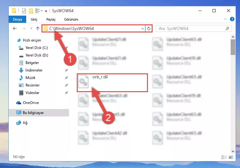Switch to details view in status bar
The image size is (240, 168).
[x=224, y=157]
